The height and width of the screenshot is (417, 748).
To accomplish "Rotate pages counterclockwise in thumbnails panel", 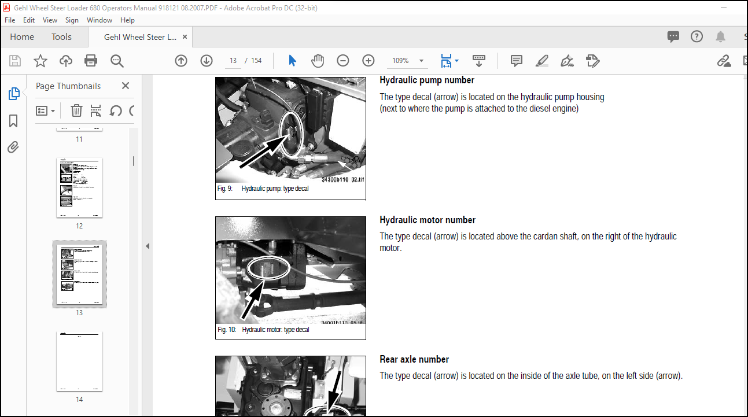I will click(x=116, y=110).
